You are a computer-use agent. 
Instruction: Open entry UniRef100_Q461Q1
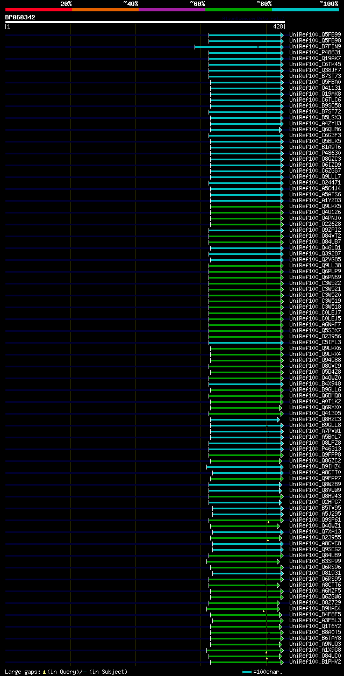click(315, 248)
